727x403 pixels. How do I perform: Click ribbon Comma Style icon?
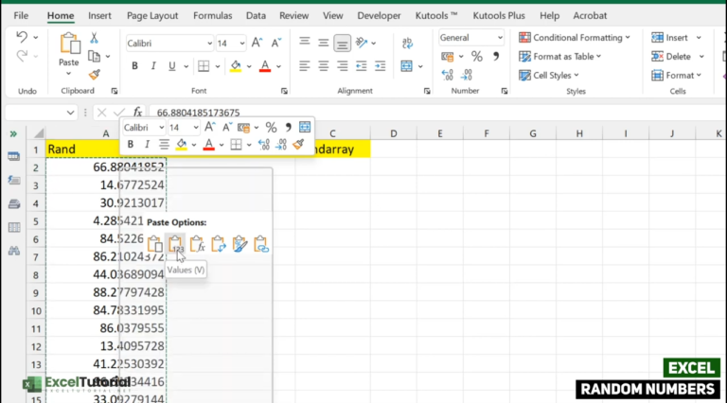(x=496, y=56)
